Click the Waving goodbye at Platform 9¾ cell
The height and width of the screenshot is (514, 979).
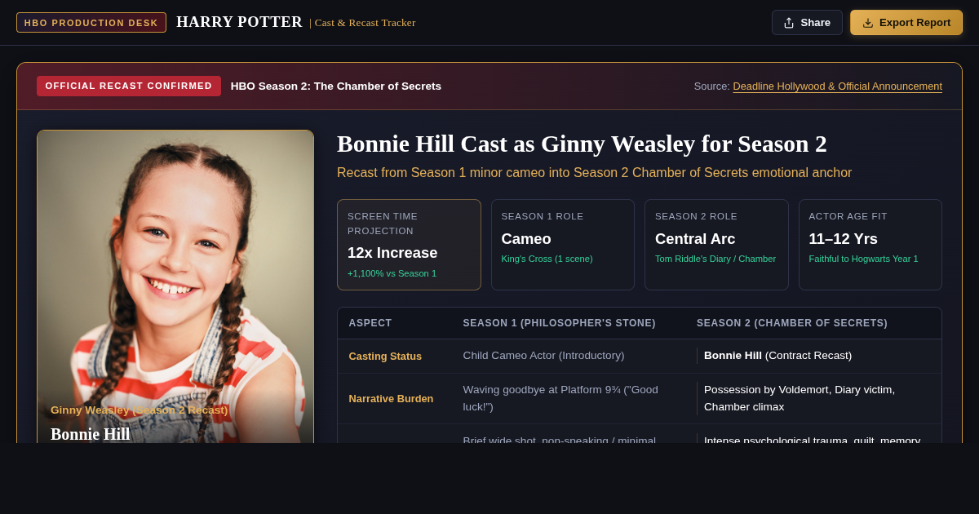pyautogui.click(x=560, y=398)
